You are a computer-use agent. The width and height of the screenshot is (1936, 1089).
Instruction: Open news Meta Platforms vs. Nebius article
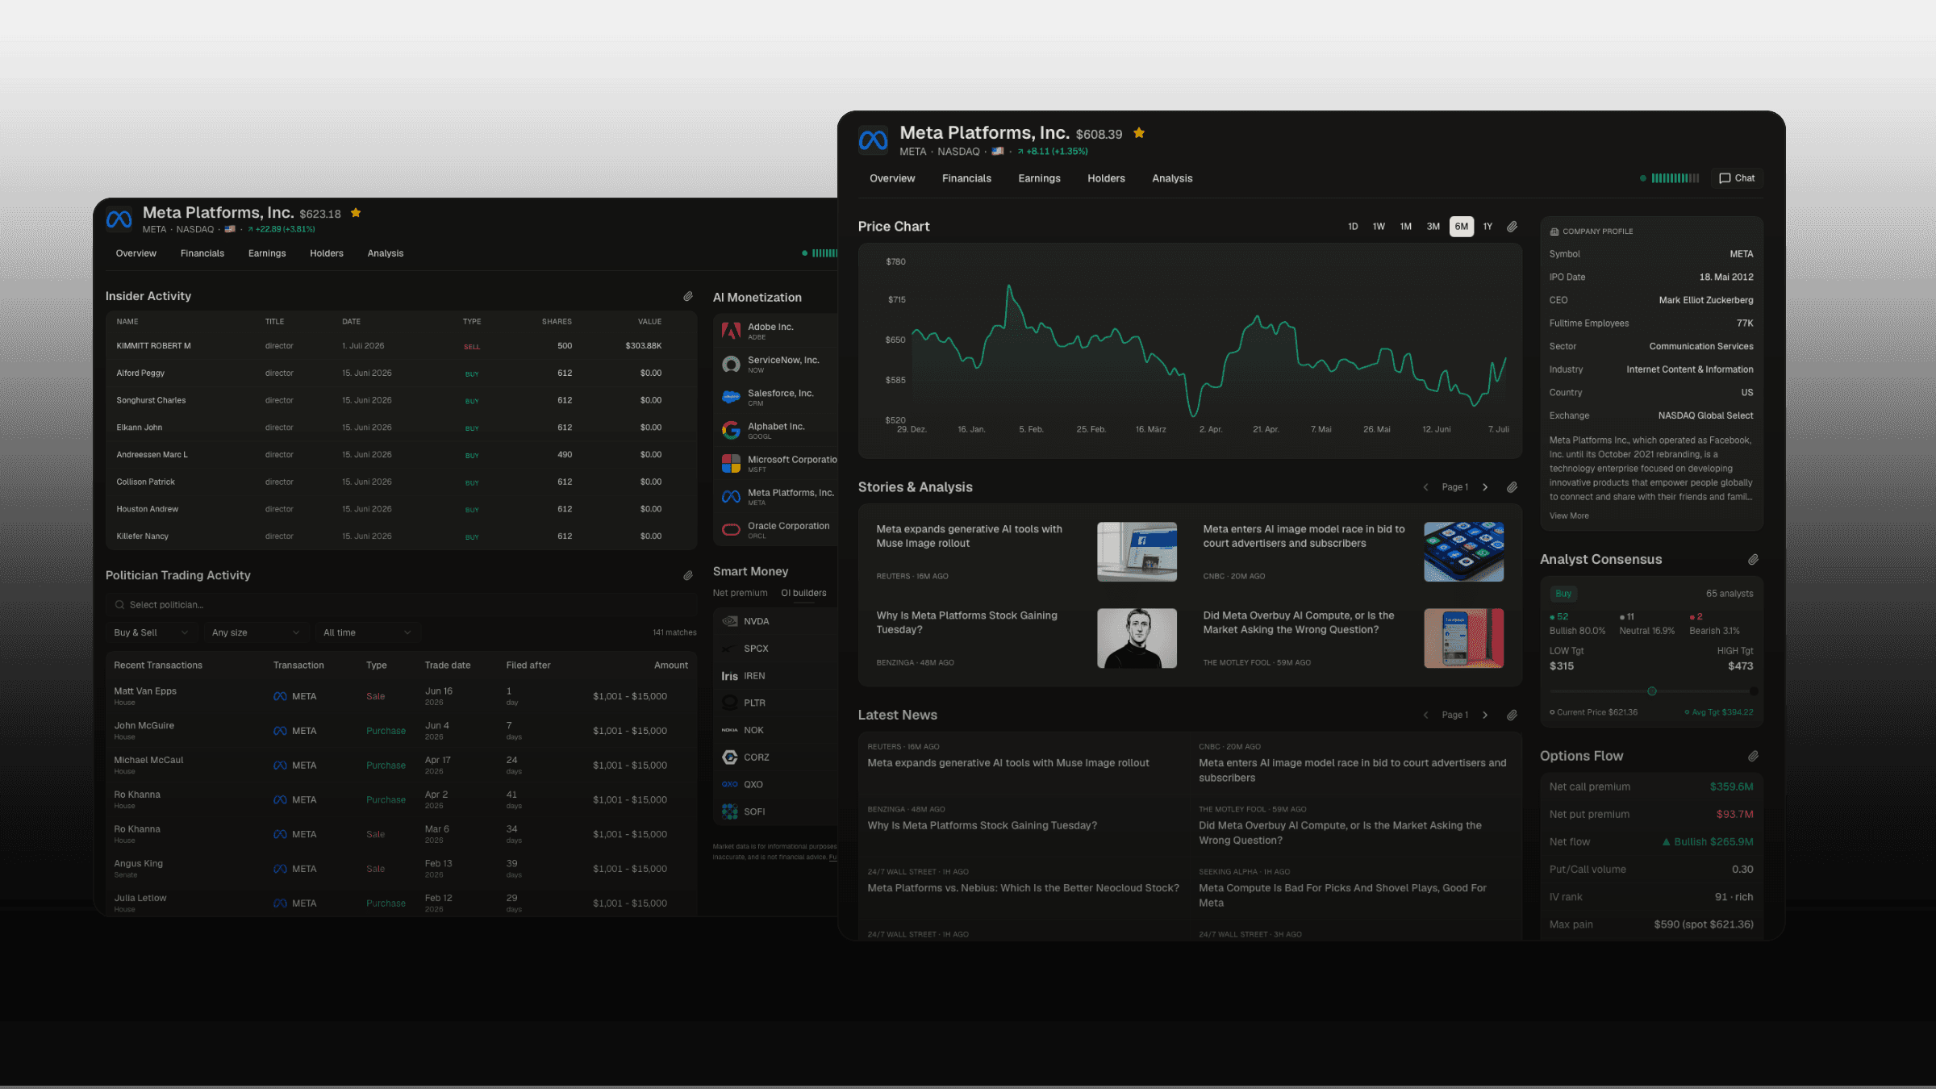(1023, 889)
